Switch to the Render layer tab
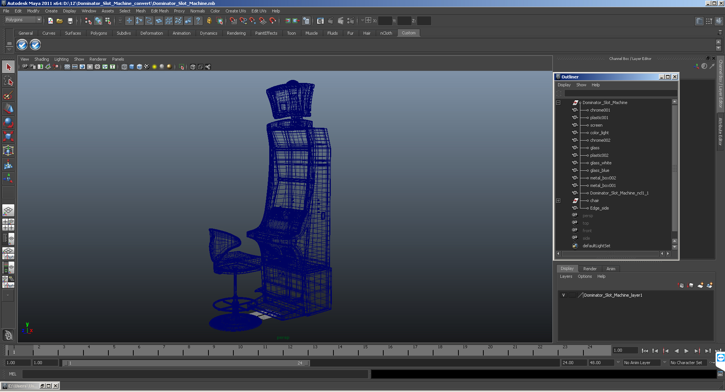 click(x=590, y=269)
